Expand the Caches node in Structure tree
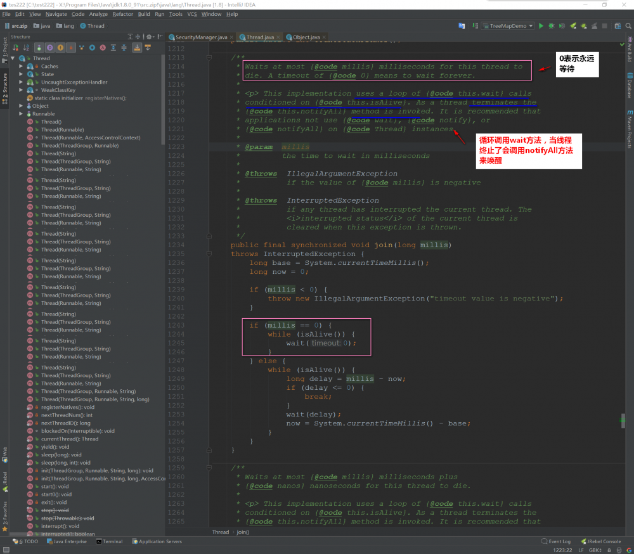634x554 pixels. coord(22,66)
